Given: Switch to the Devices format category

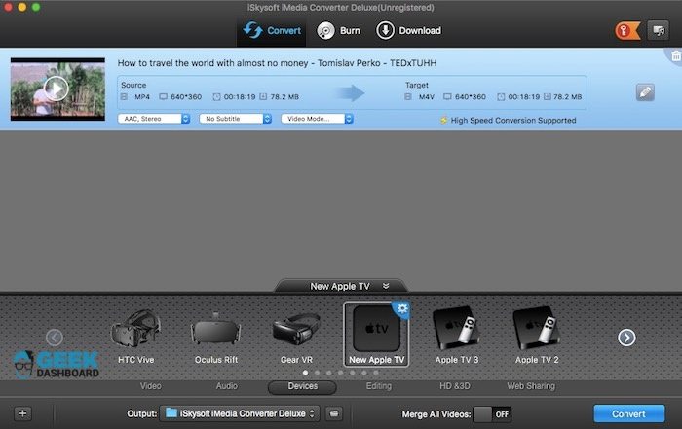Looking at the screenshot, I should click(x=302, y=387).
